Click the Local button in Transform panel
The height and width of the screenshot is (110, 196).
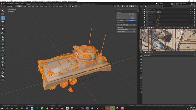pyautogui.click(x=131, y=20)
